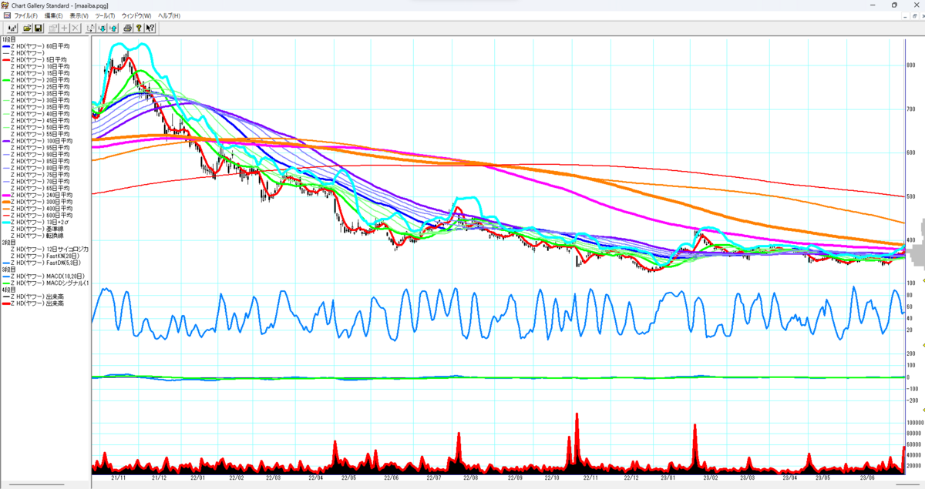The image size is (925, 489).
Task: Click the magenta swatch beside 240日平均
Action: tap(6, 195)
